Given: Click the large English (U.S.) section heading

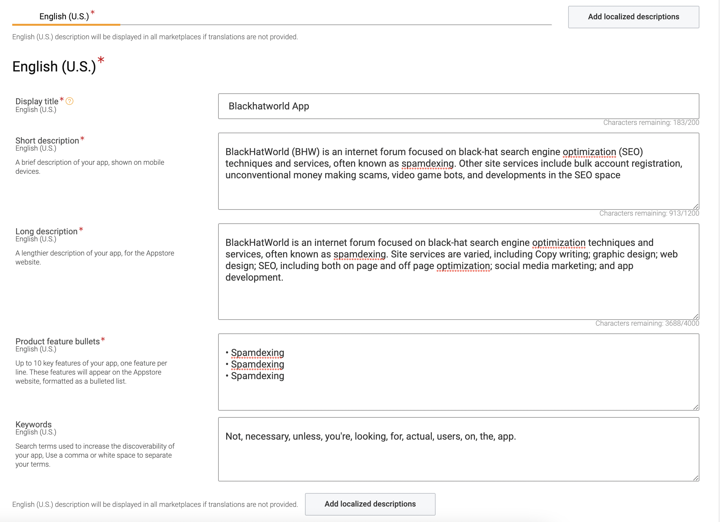Looking at the screenshot, I should (54, 67).
